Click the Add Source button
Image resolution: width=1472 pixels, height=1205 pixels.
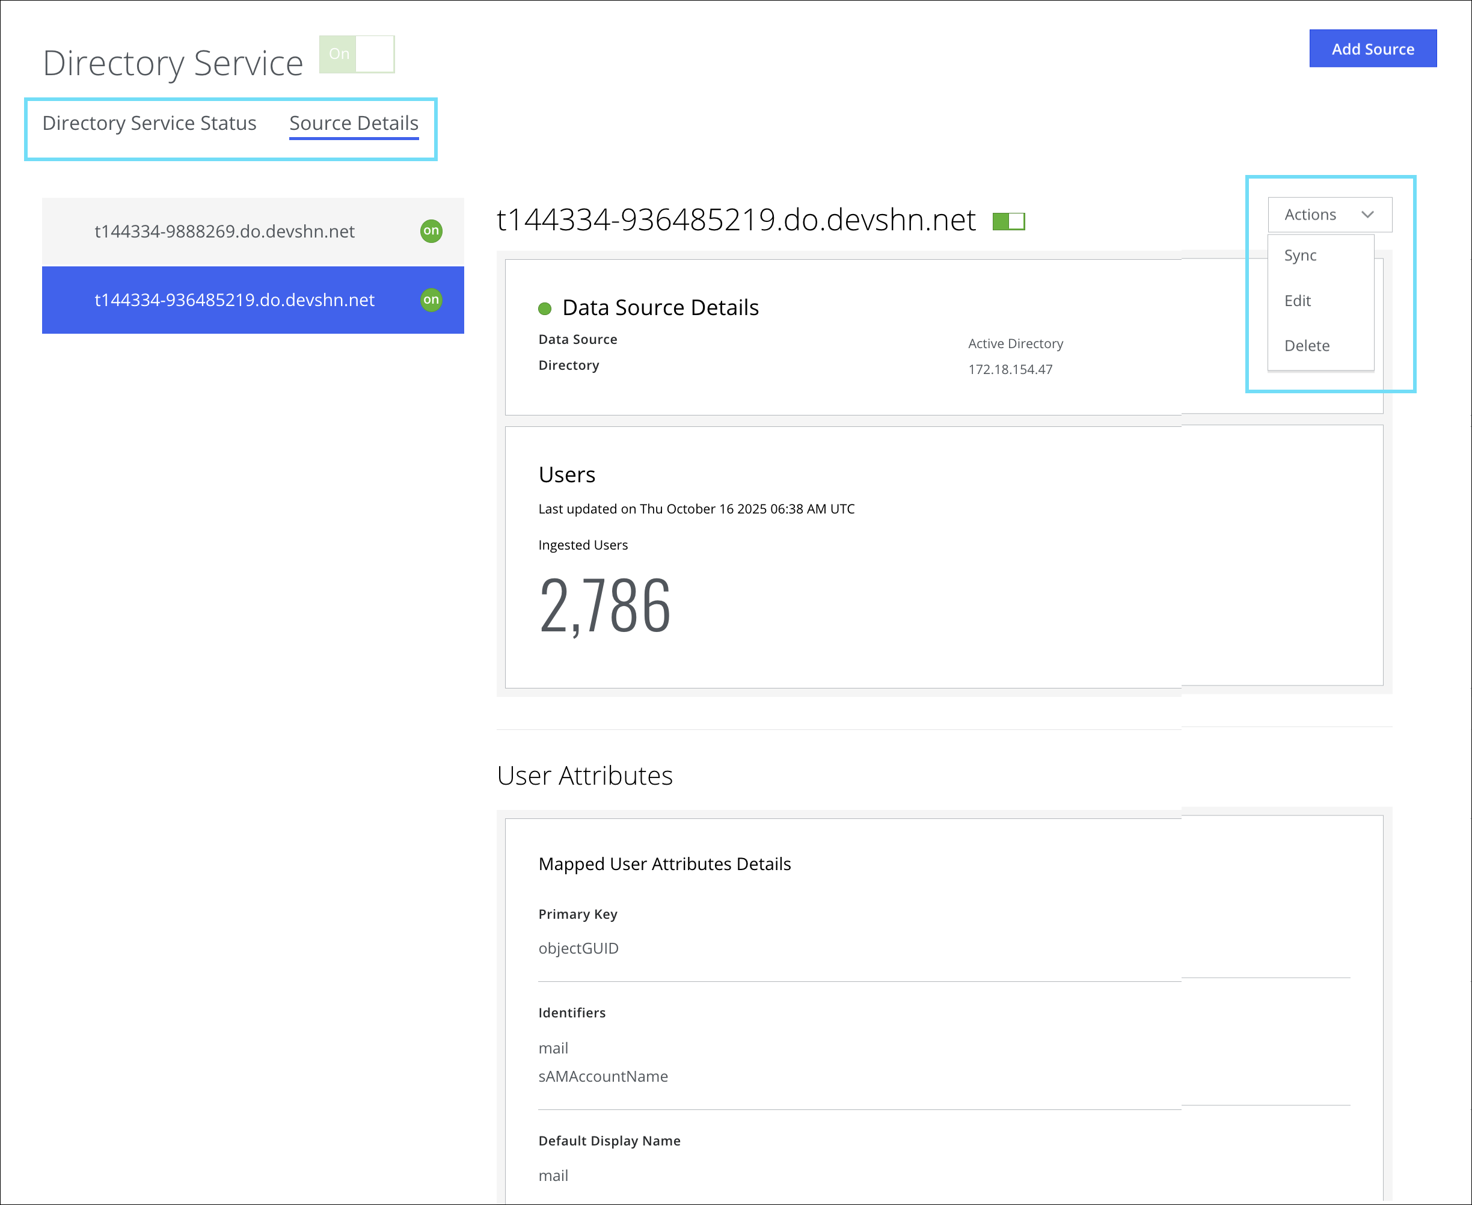coord(1372,49)
